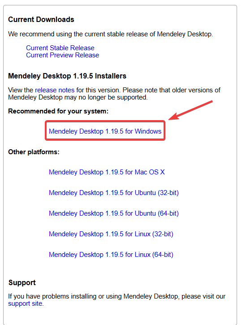Open the Current Stable Release link
The height and width of the screenshot is (325, 242).
click(60, 48)
